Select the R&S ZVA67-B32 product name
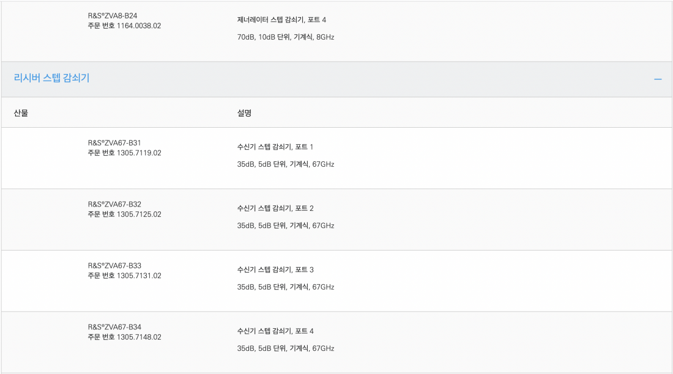The image size is (673, 374). pos(114,204)
